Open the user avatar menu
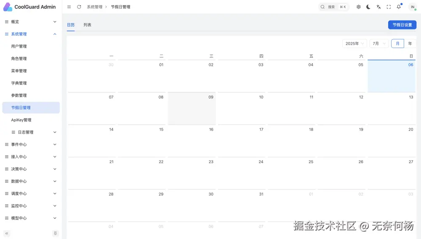This screenshot has width=421, height=239. [413, 7]
